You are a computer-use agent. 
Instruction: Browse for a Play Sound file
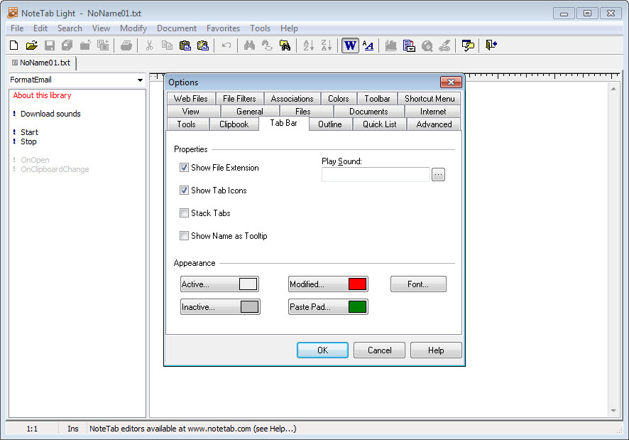pyautogui.click(x=438, y=174)
